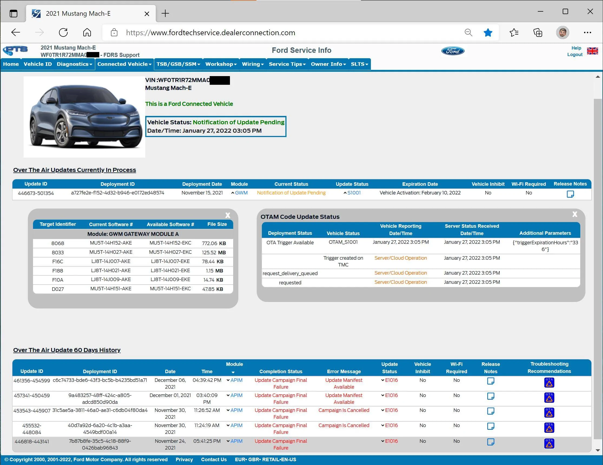Click deployment ID a727fe2e-f152-4d32-b946-e0172ed48574
The height and width of the screenshot is (465, 603).
(x=118, y=193)
